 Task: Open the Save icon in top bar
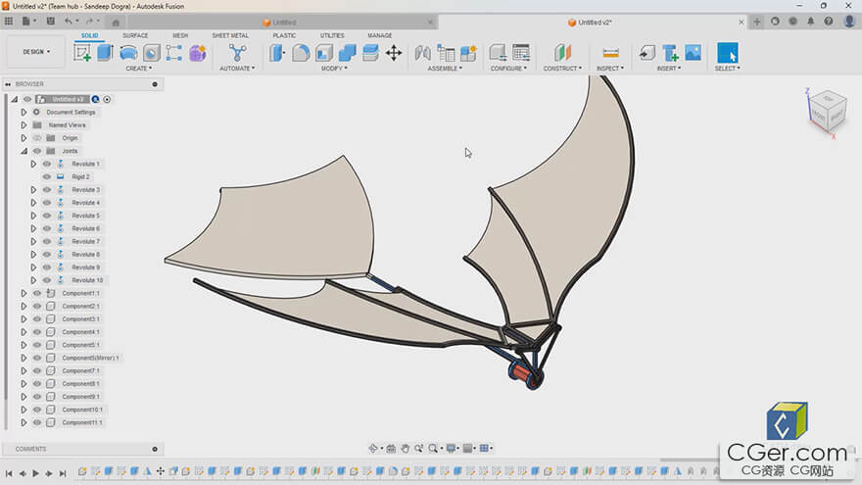pos(51,21)
